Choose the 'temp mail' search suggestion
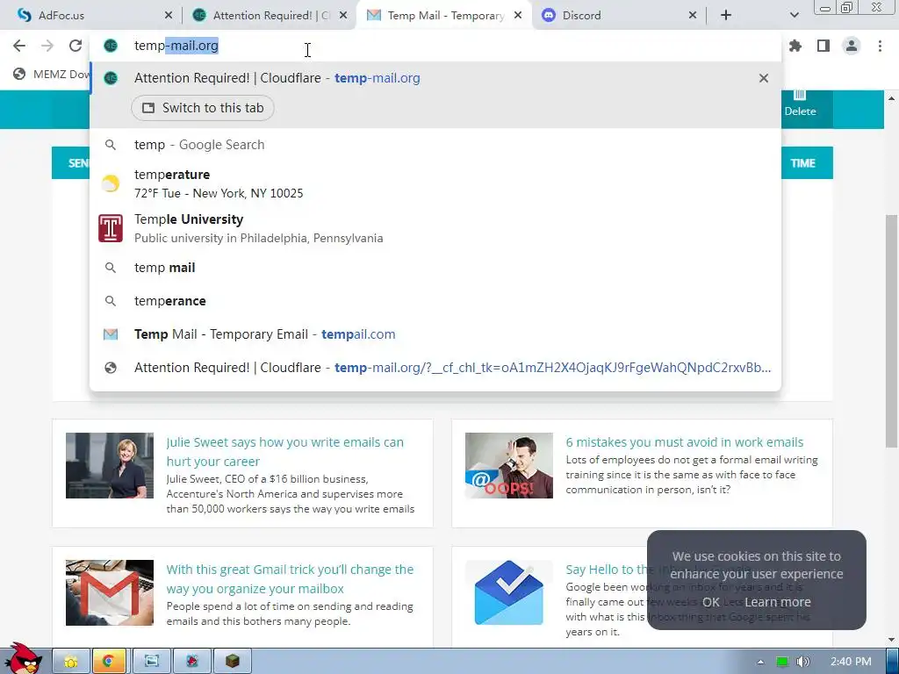Image resolution: width=899 pixels, height=674 pixels. click(x=435, y=268)
